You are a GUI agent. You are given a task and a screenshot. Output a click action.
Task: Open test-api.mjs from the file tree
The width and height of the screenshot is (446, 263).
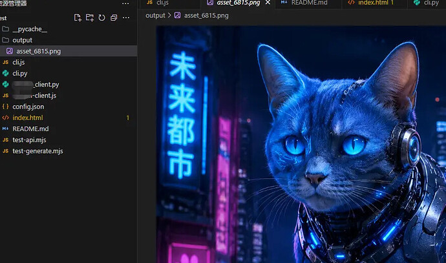click(69, 140)
